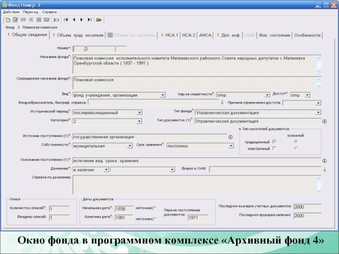This screenshot has width=339, height=254.
Task: Click Первое поступление документов field 1971
Action: tap(198, 218)
